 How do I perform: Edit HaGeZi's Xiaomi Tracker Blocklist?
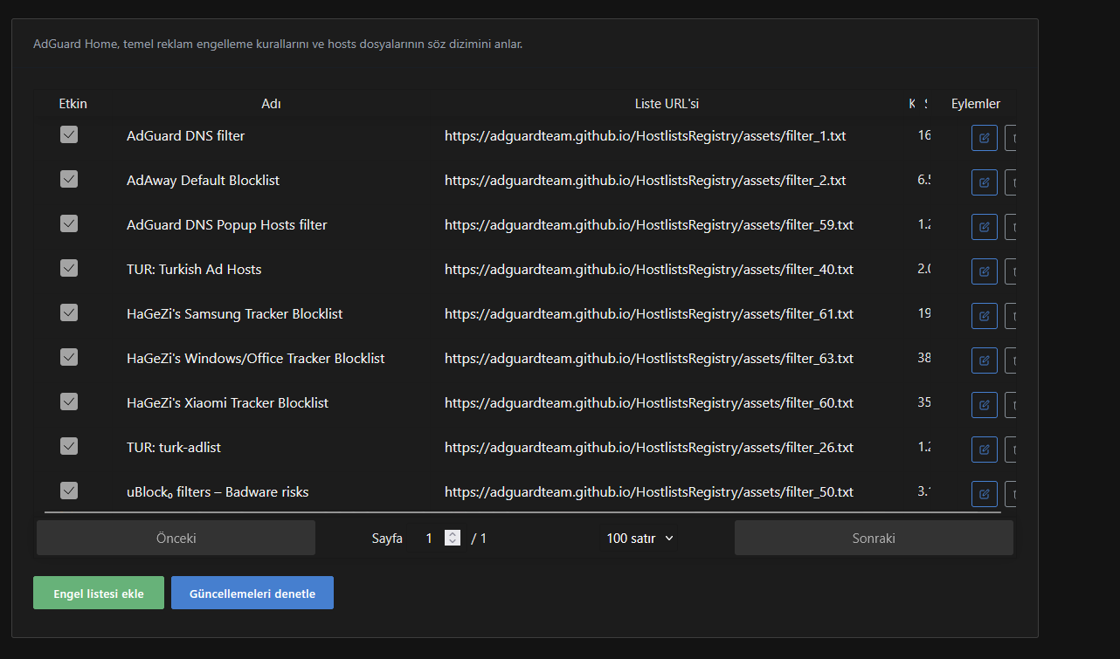click(x=985, y=405)
